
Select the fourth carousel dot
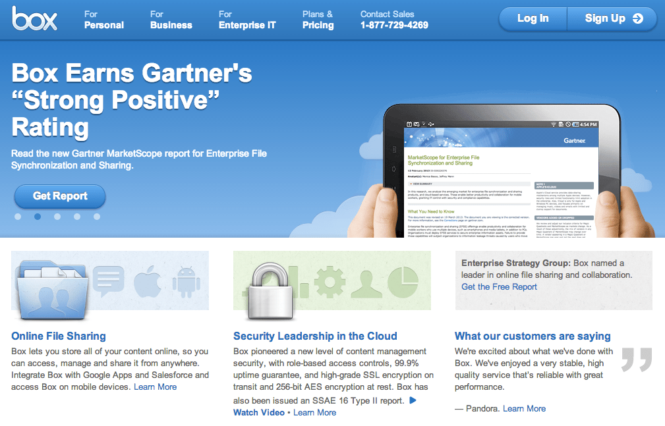(x=77, y=217)
